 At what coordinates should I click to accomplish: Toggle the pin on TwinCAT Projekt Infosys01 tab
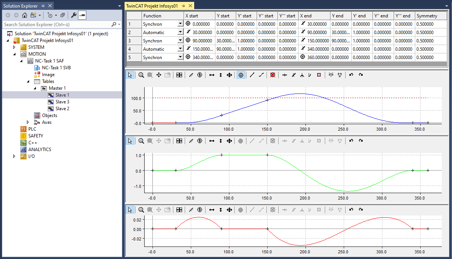(183, 6)
